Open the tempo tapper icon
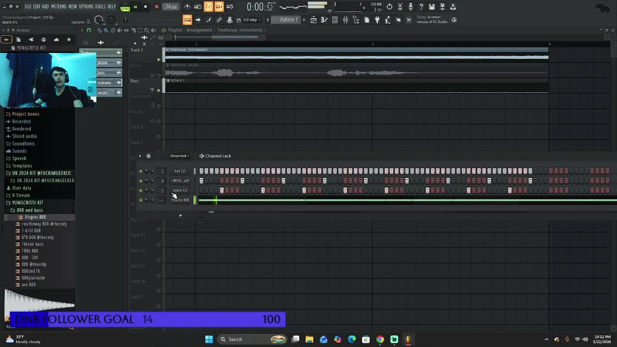This screenshot has height=347, width=617. click(388, 20)
